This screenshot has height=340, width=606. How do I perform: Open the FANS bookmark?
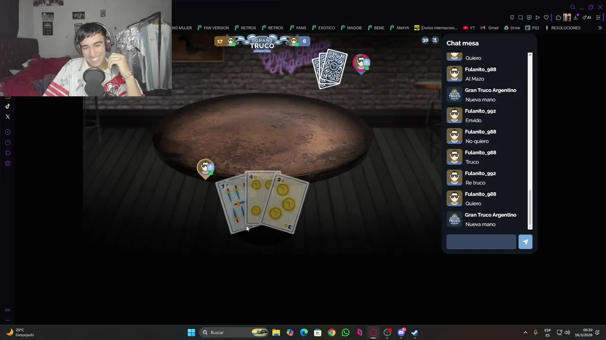[x=298, y=28]
